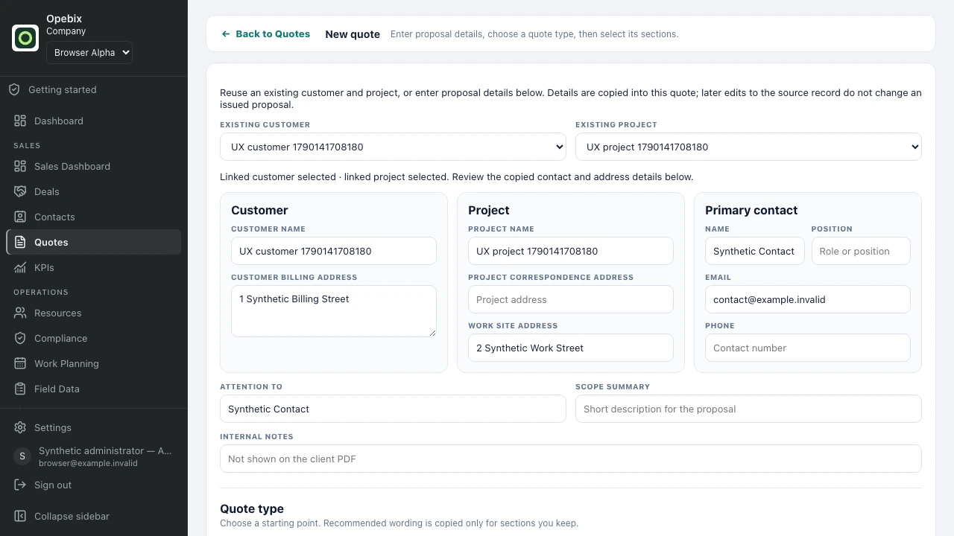Click Collapse sidebar button

94,516
